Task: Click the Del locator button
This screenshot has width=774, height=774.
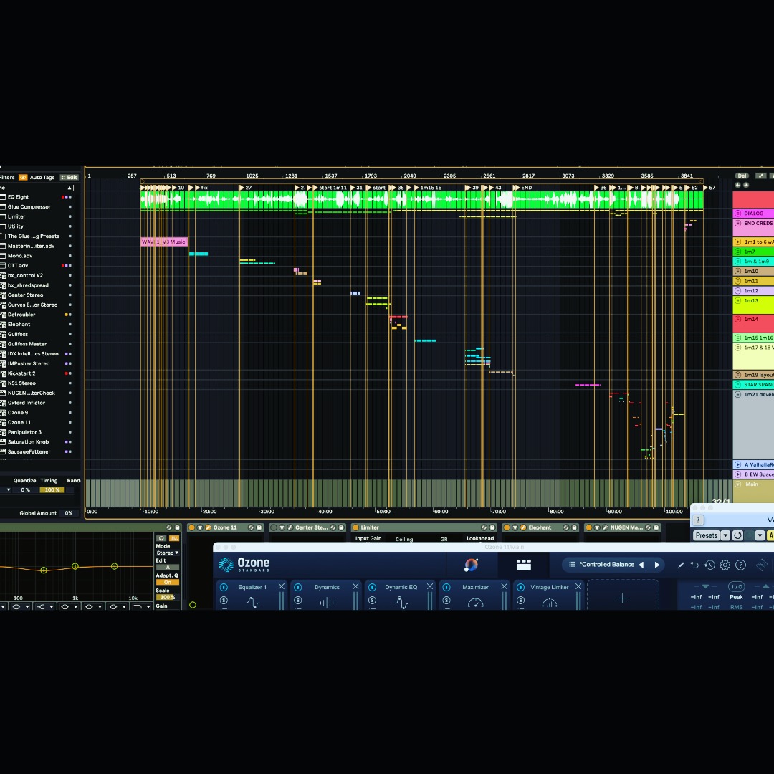Action: click(742, 176)
